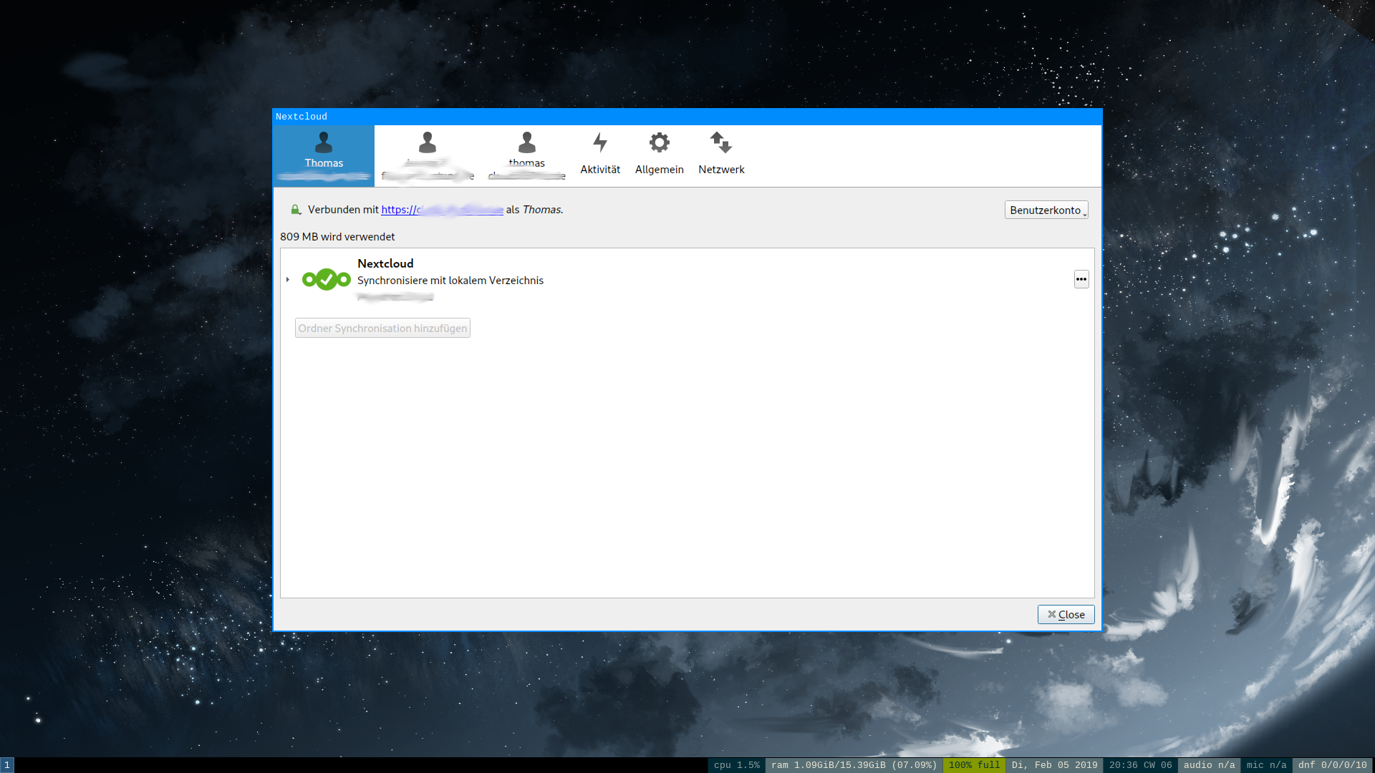Open the three-dots folder options menu
1375x773 pixels.
pos(1081,279)
